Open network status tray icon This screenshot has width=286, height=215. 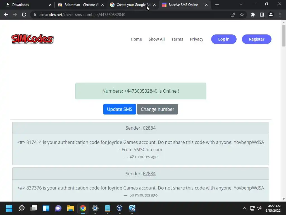[252, 208]
